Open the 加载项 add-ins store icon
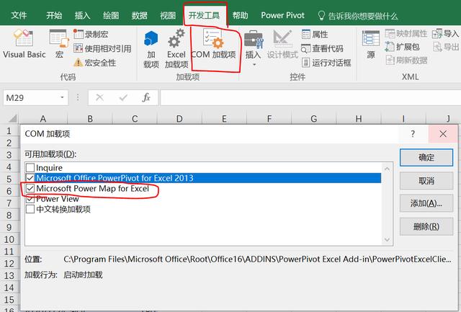 tap(151, 50)
